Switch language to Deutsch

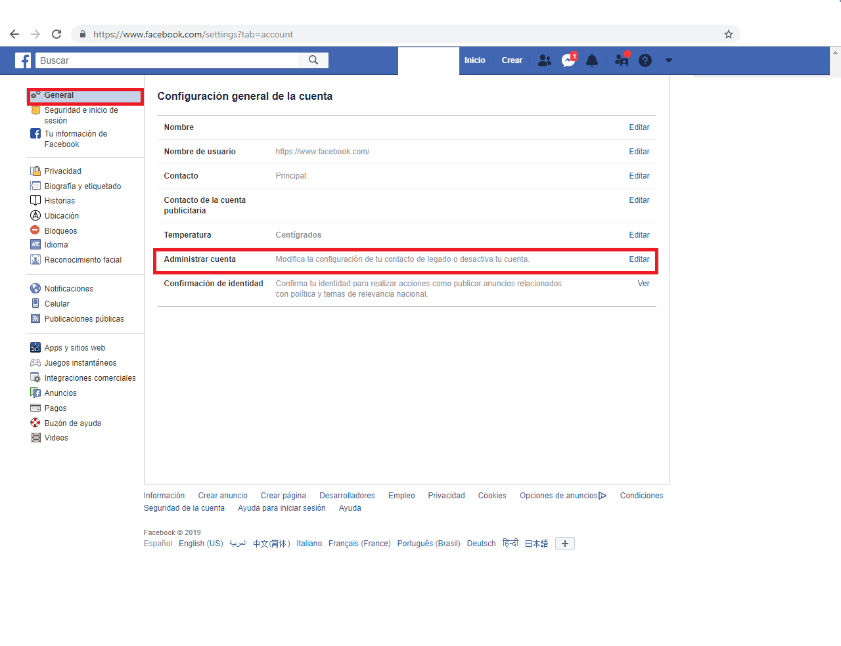(481, 544)
